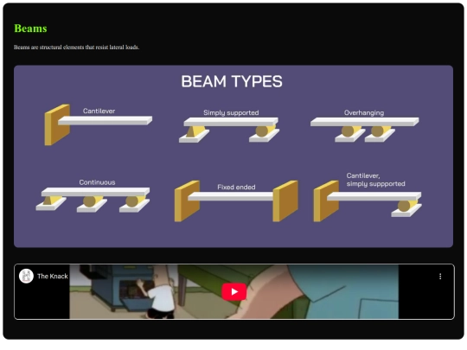Open 'The Knack' video title link
This screenshot has width=467, height=350.
tap(53, 277)
